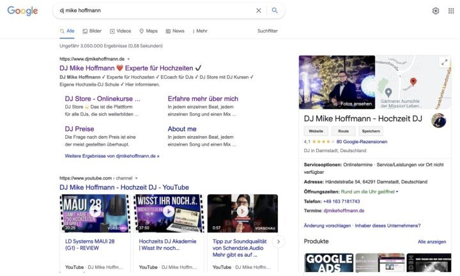
Task: Expand the Mehr search options
Action: click(x=200, y=31)
